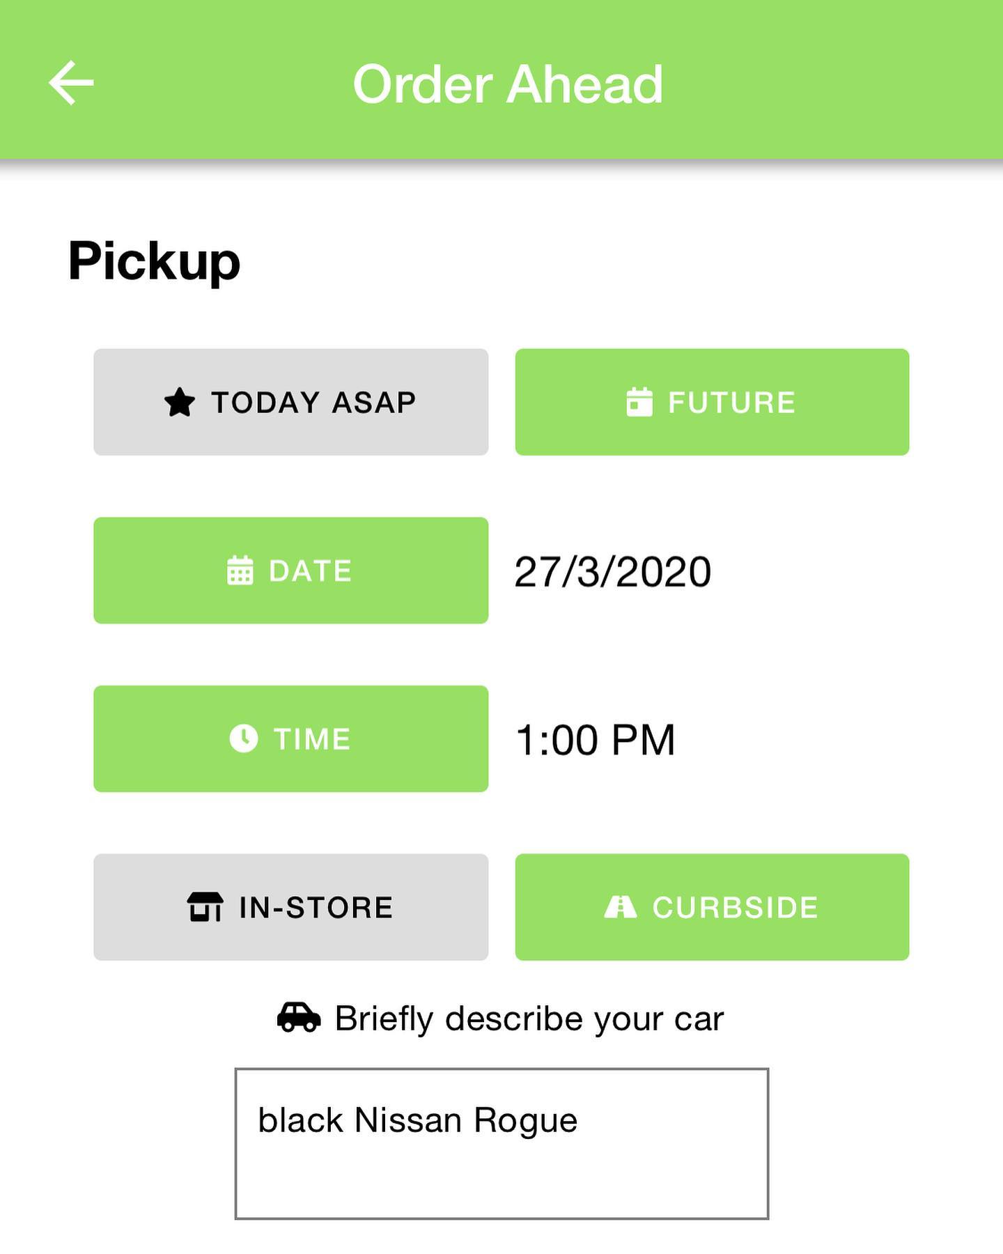Viewport: 1003px width, 1254px height.
Task: Click the road icon on Curbside
Action: 620,907
